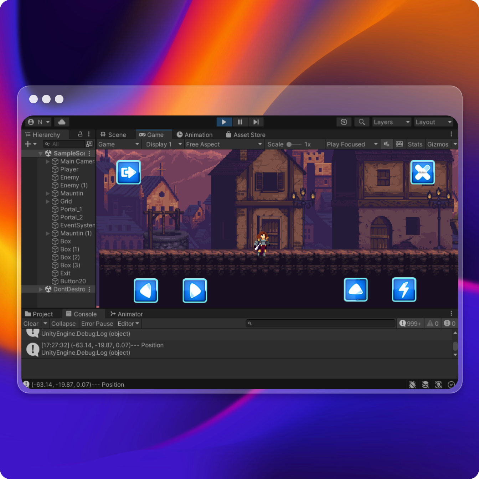Open the console Editor dropdown
Screen dimensions: 479x479
point(128,324)
